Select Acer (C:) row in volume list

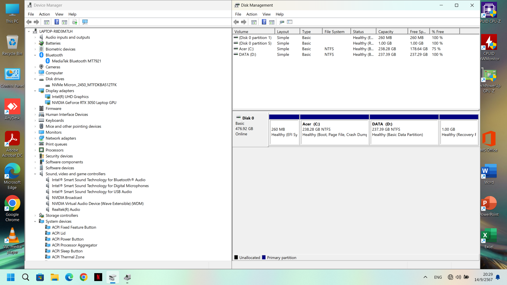tap(246, 49)
